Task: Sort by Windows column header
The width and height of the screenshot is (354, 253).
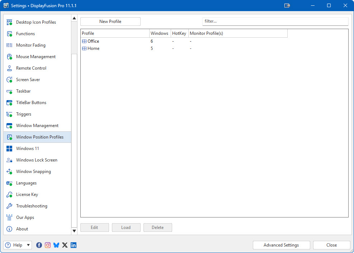Action: tap(160, 33)
